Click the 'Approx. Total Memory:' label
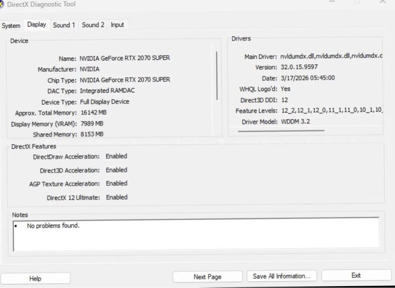The image size is (395, 288). click(46, 113)
